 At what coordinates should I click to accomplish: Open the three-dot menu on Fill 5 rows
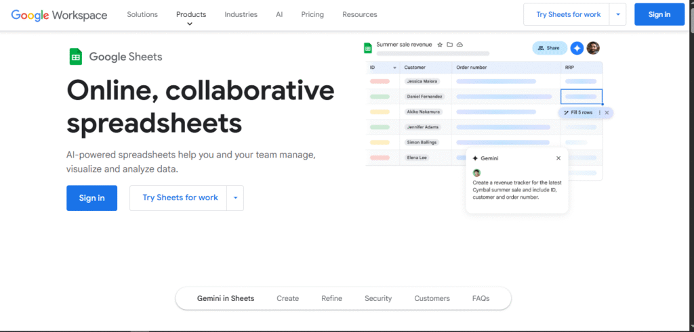click(599, 112)
